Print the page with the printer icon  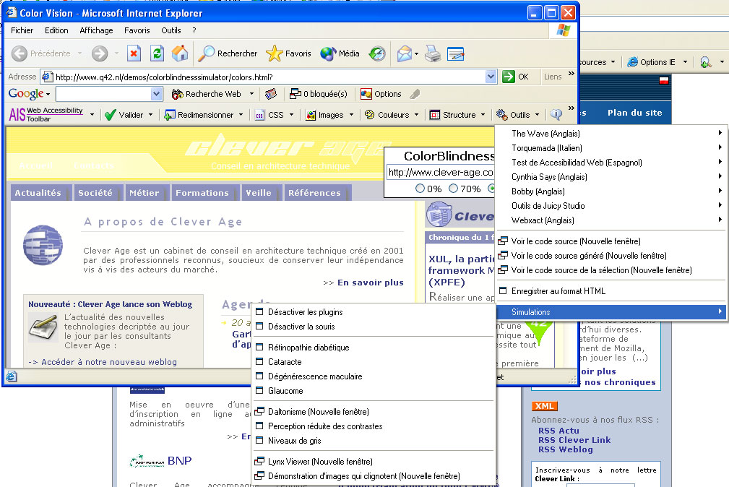click(x=433, y=53)
